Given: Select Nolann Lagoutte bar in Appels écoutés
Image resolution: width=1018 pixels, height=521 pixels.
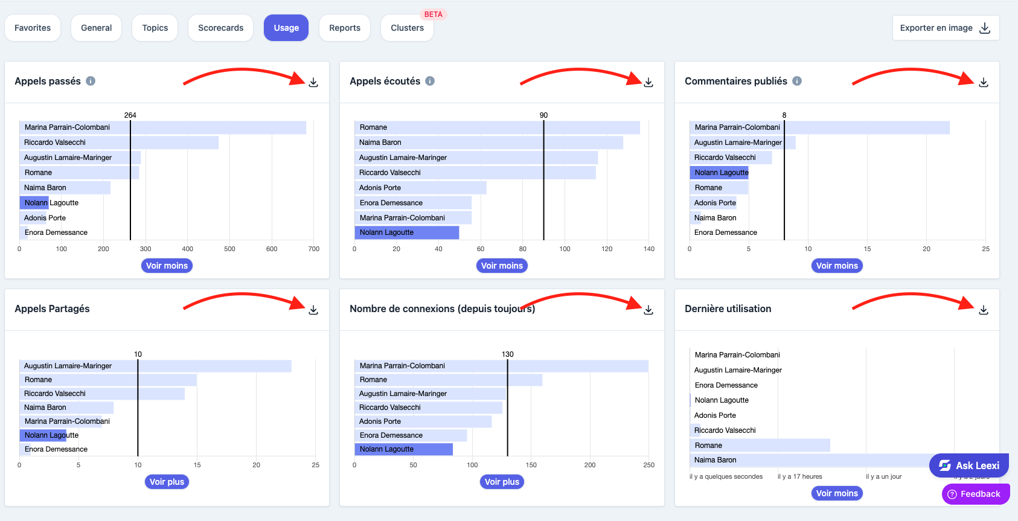Looking at the screenshot, I should point(406,232).
